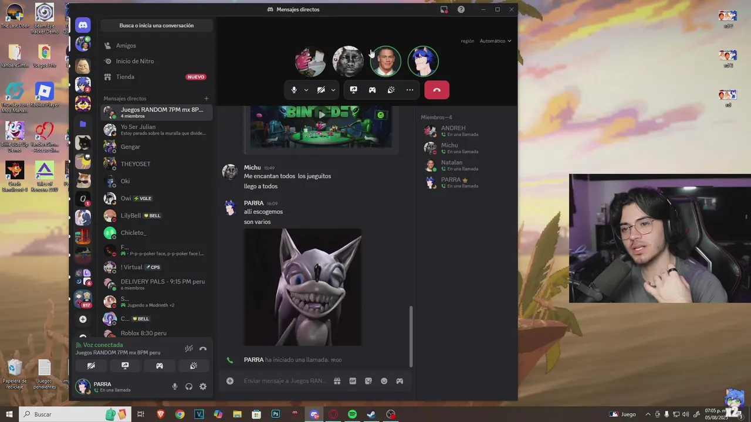Open gift icon in message bar
The width and height of the screenshot is (751, 422).
click(x=337, y=381)
